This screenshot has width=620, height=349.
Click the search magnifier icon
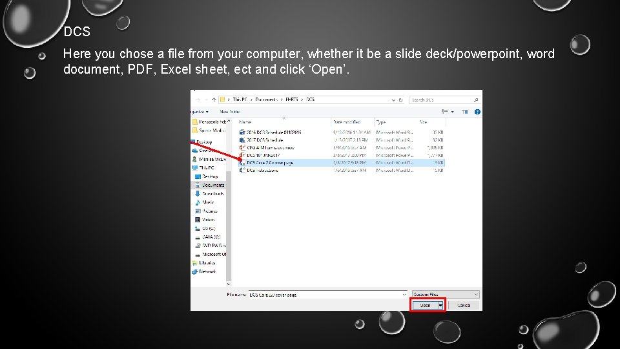pos(476,100)
